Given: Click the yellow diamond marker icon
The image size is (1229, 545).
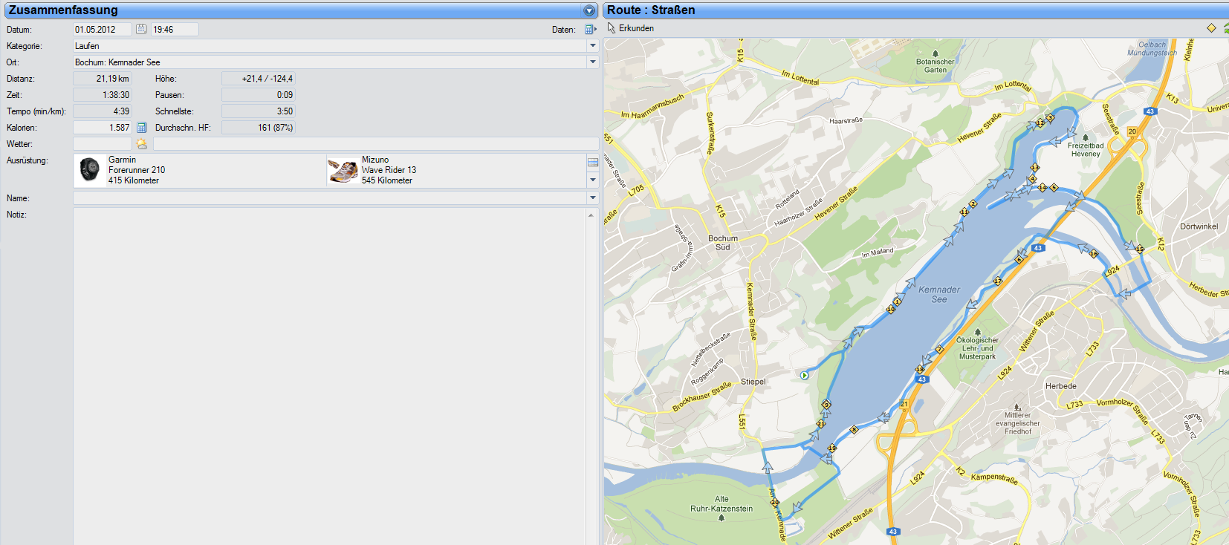Looking at the screenshot, I should coord(1211,28).
